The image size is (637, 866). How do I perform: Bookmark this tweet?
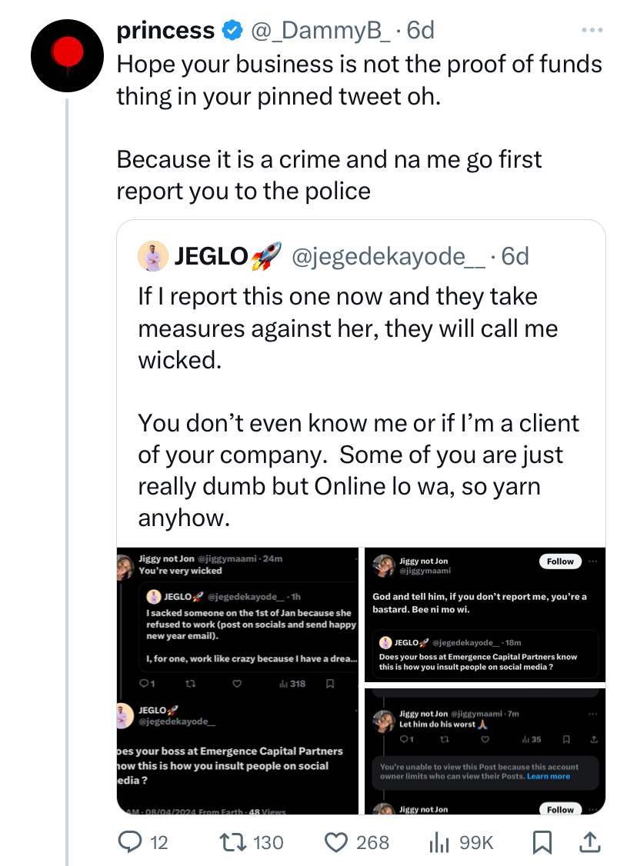(x=542, y=842)
